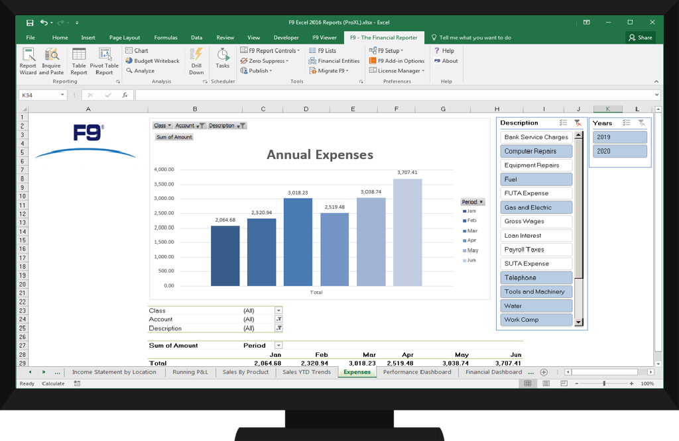Open the Class chart filter dropdown

pos(163,126)
